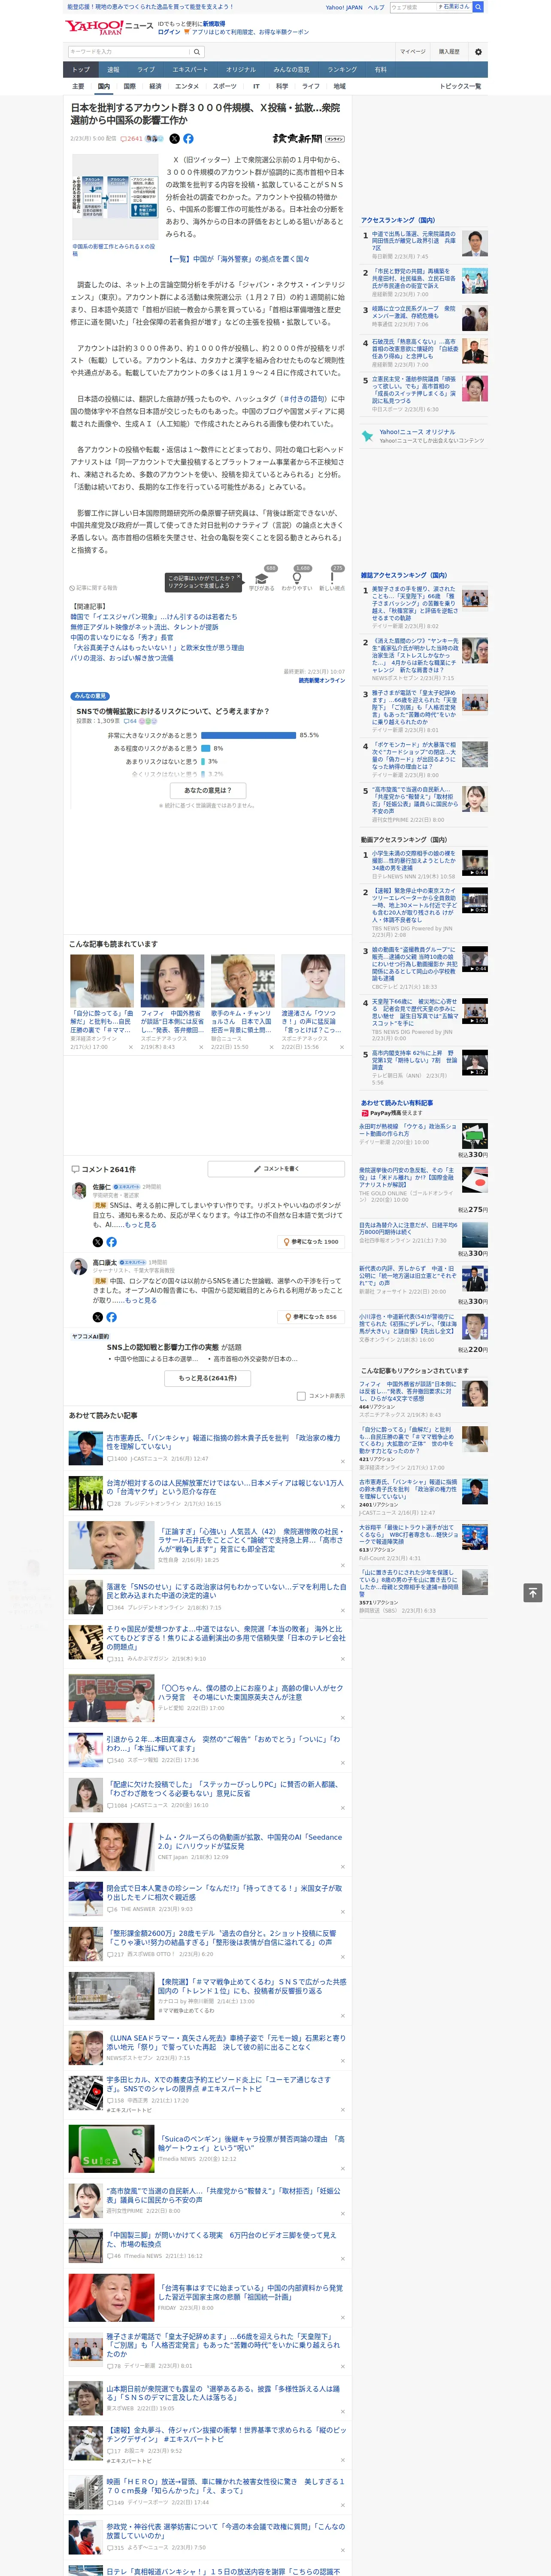Open the スポーツ category tab
The image size is (551, 2576).
[x=225, y=86]
